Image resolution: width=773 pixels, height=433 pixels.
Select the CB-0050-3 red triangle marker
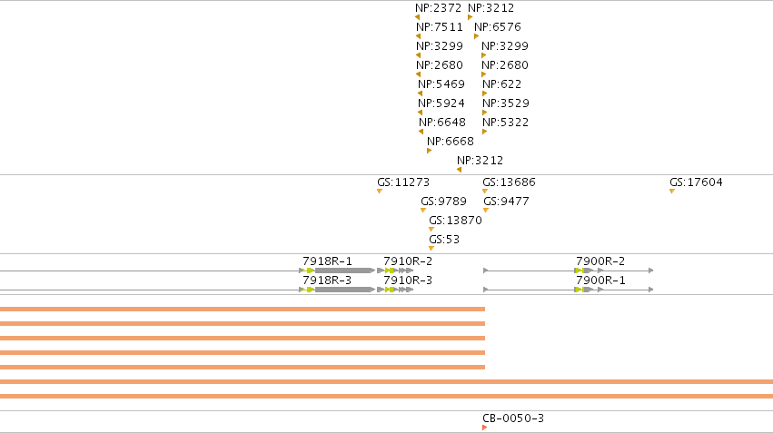(x=485, y=428)
